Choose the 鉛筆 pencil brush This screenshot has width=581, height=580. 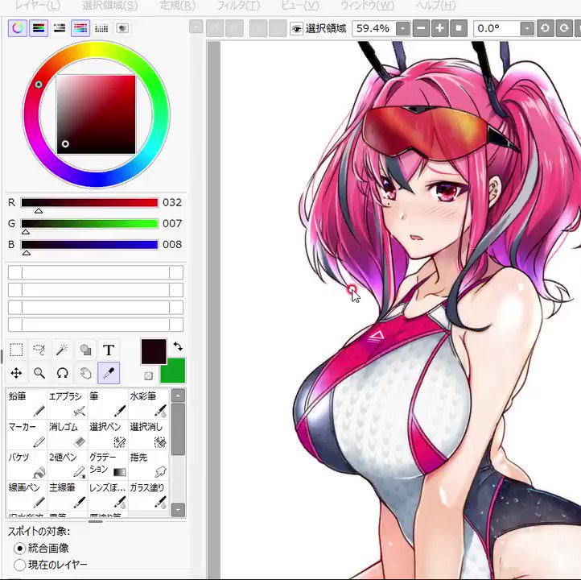tap(27, 404)
